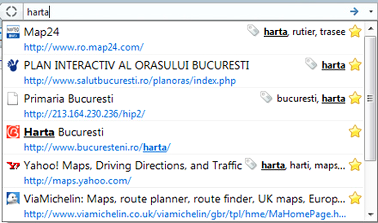Open the address bar history dropdown

(x=371, y=11)
